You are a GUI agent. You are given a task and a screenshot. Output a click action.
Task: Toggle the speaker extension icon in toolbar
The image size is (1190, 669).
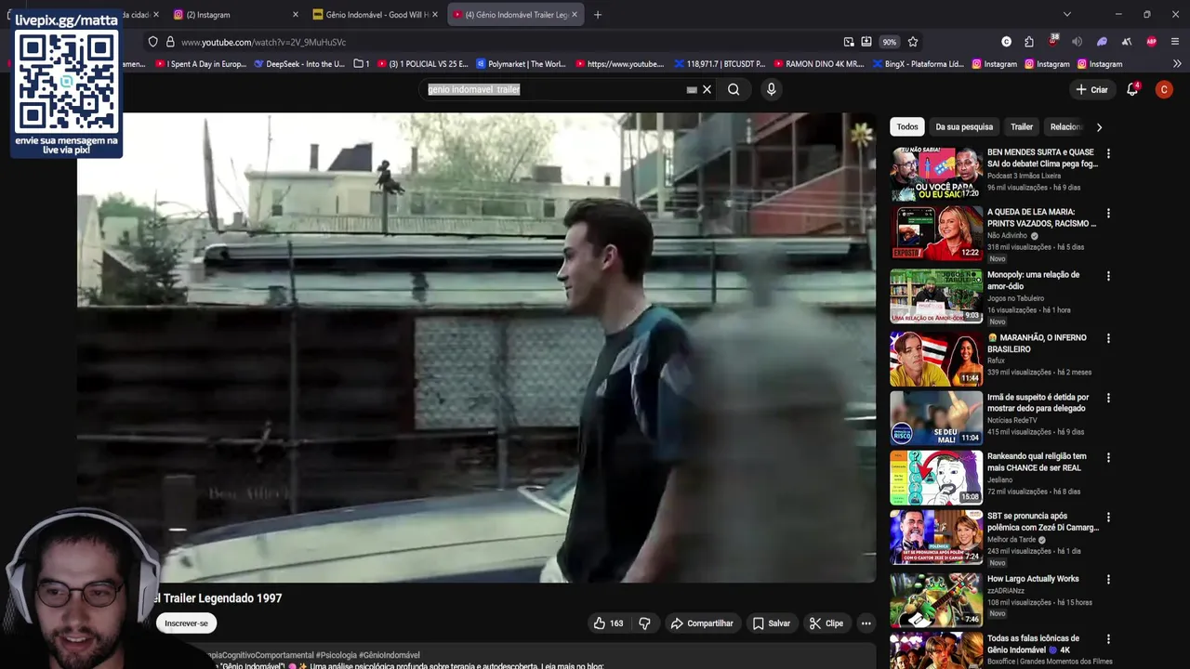(1077, 42)
